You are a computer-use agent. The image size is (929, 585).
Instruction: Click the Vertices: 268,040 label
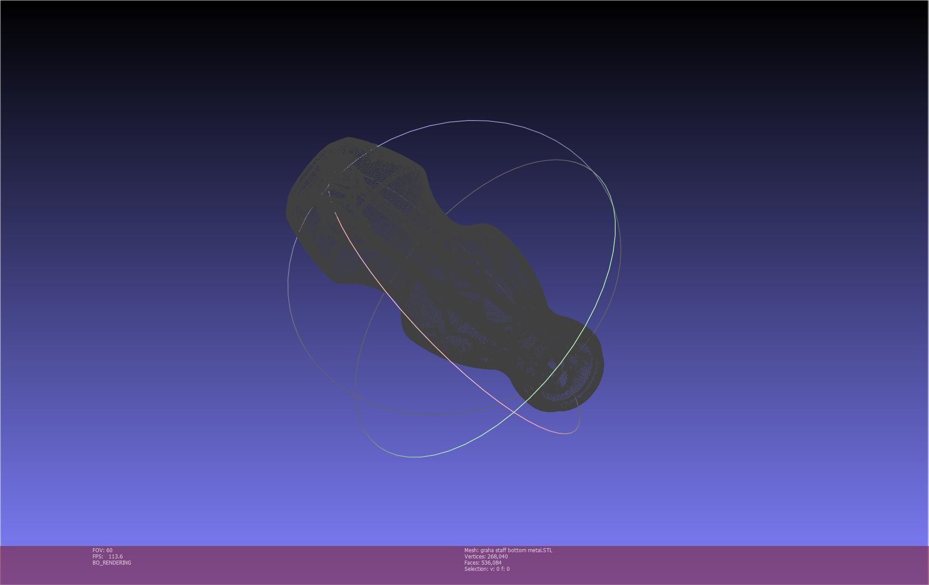coord(486,557)
